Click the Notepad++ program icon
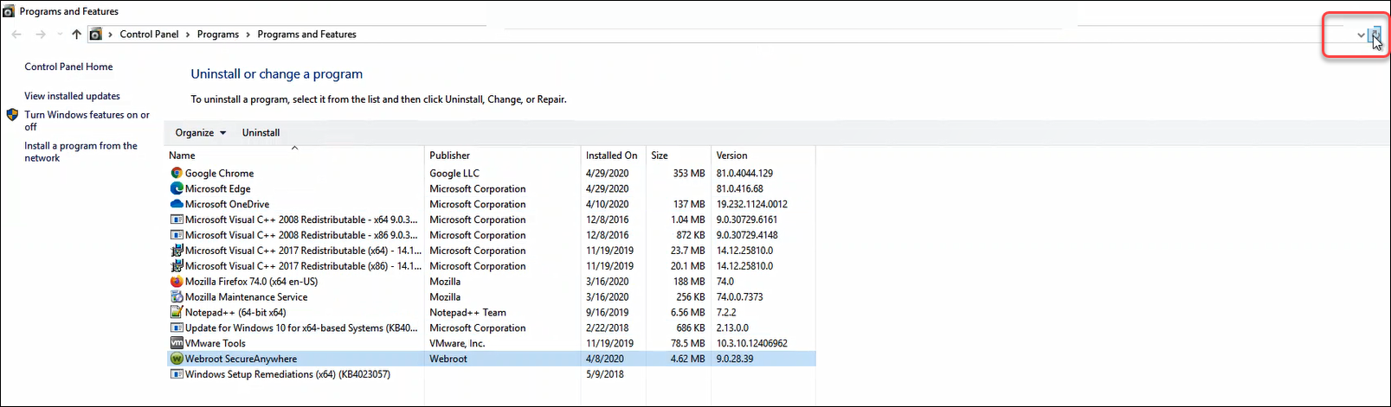1391x407 pixels. click(177, 312)
